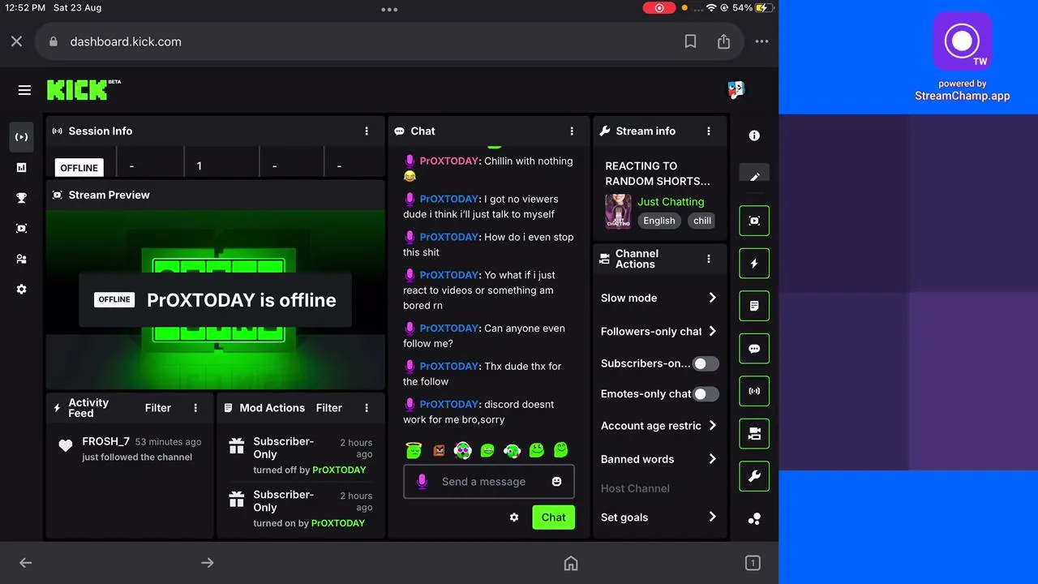
Task: Select the angel halo emote
Action: (414, 449)
